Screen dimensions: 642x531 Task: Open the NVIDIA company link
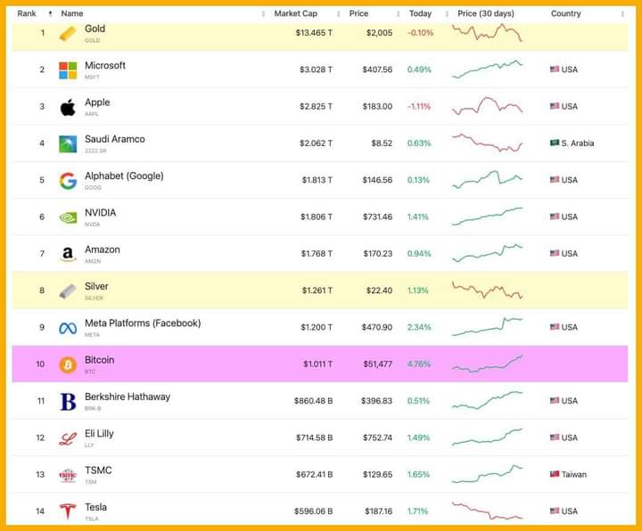[x=100, y=213]
